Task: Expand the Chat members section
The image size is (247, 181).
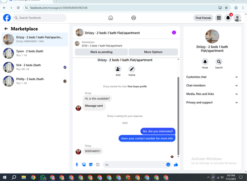Action: 212,86
